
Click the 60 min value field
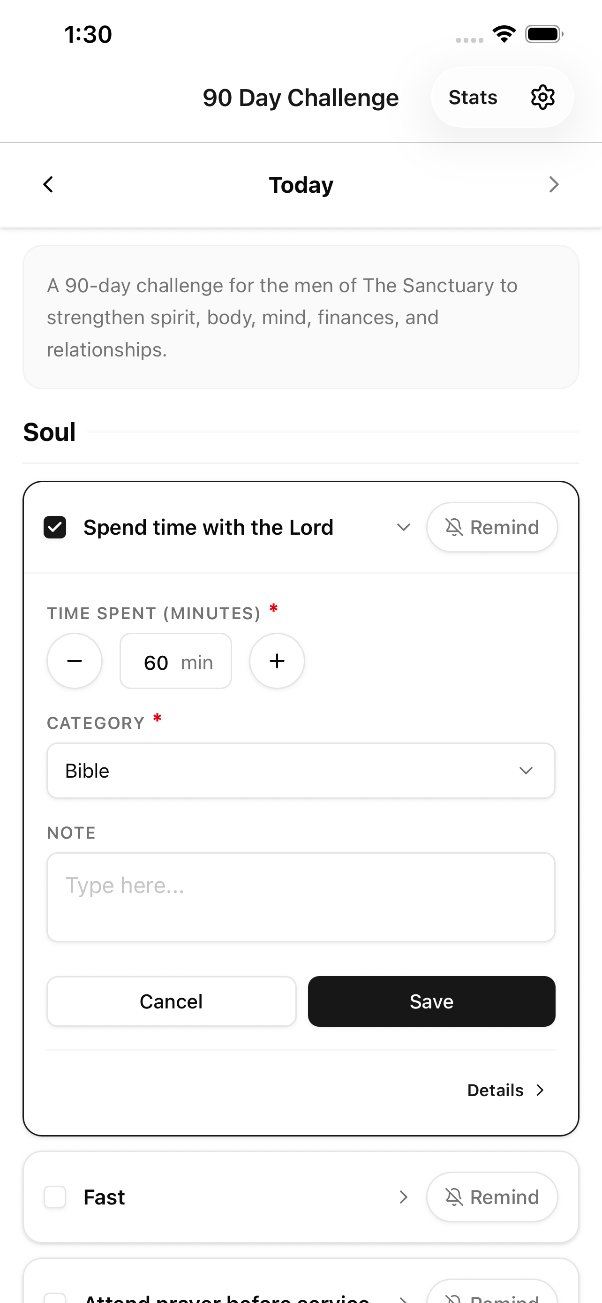[x=176, y=660]
